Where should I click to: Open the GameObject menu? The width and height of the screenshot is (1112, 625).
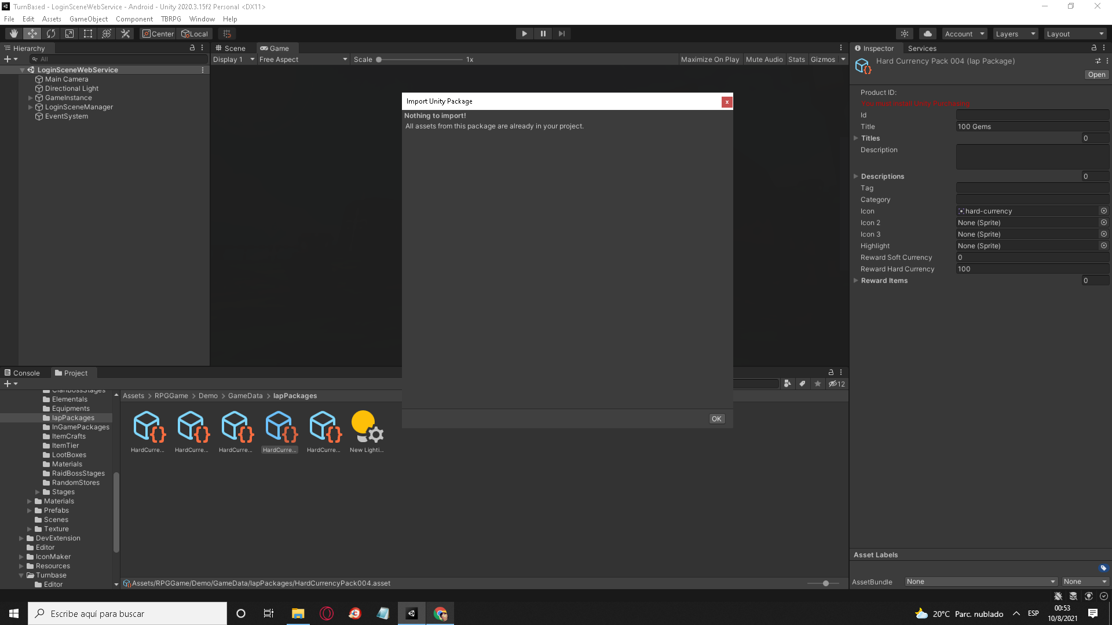click(88, 19)
